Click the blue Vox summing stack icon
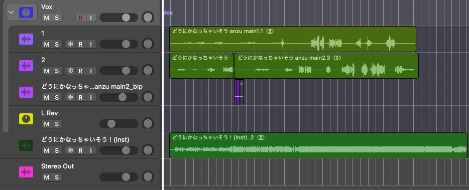 pos(26,13)
